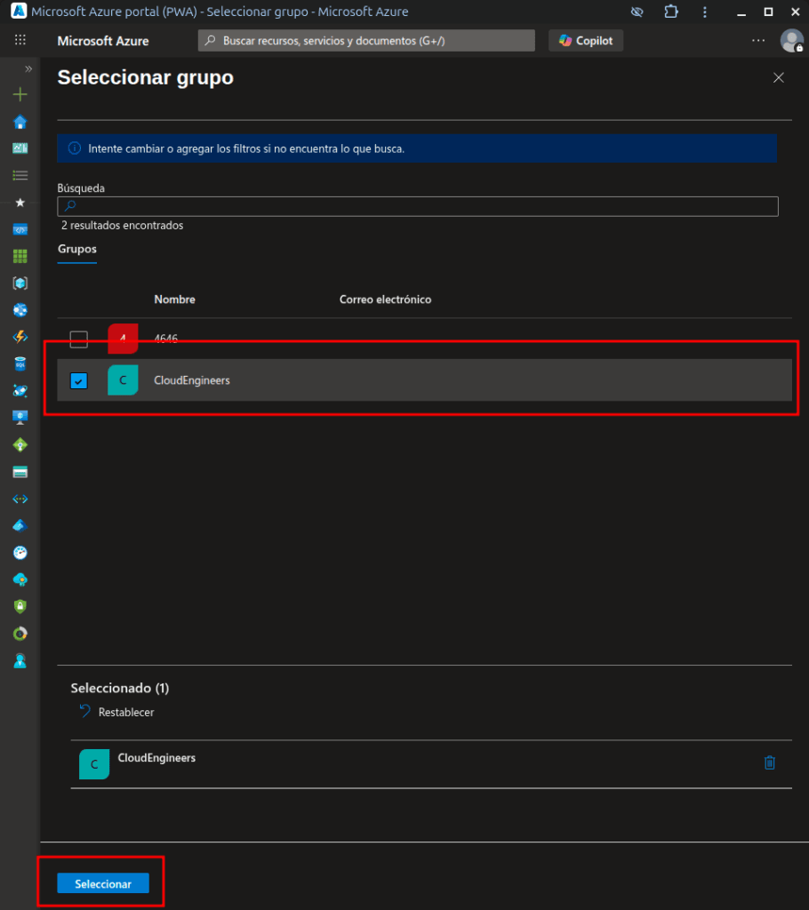Check the box for group 4646
Screen dimensions: 809x910
pyautogui.click(x=79, y=339)
